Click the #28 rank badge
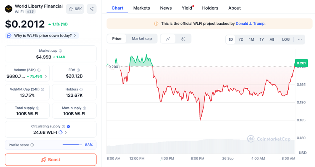The image size is (315, 167). pos(30,11)
